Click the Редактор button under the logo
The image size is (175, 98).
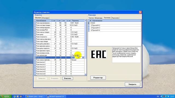pyautogui.click(x=98, y=78)
